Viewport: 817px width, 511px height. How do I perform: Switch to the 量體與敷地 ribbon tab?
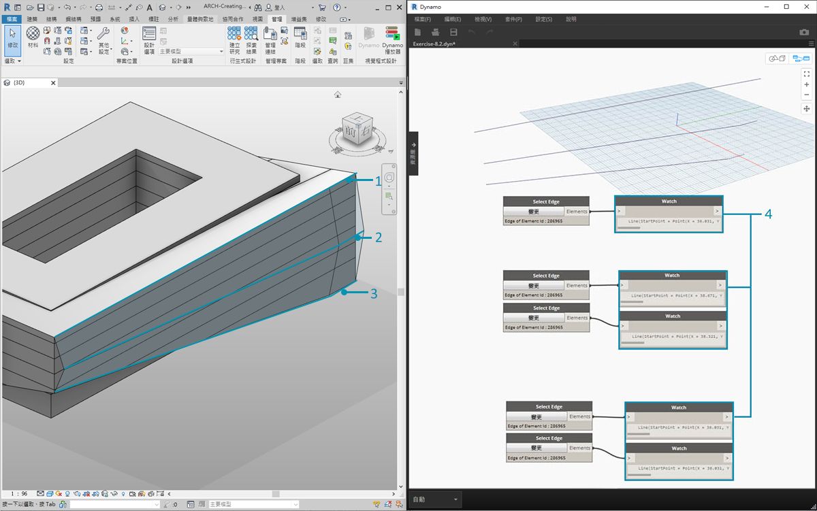200,19
